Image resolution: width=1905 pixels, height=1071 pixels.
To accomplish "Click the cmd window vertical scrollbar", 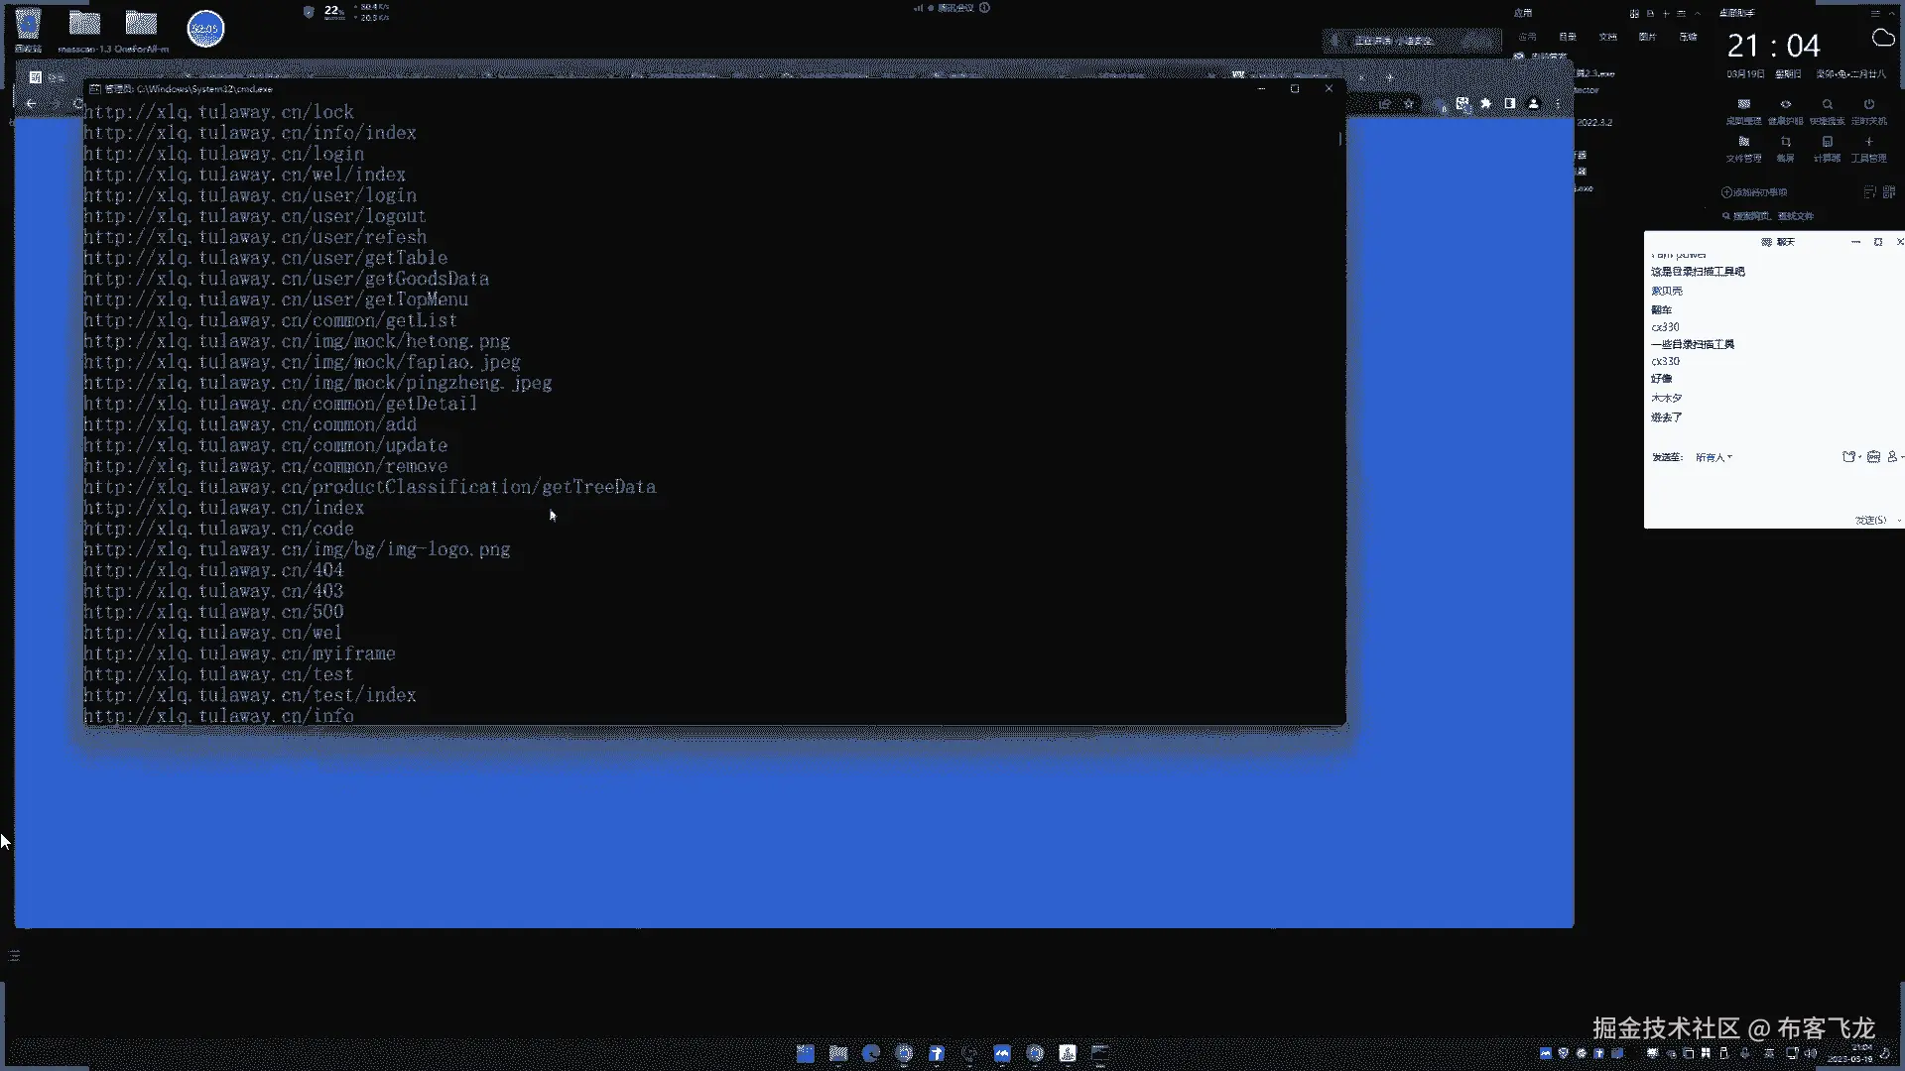I will 1339,139.
